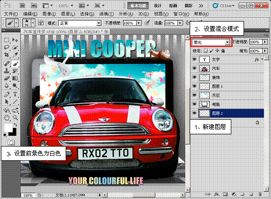
Task: Hide the 图层 2 layer
Action: pyautogui.click(x=195, y=113)
